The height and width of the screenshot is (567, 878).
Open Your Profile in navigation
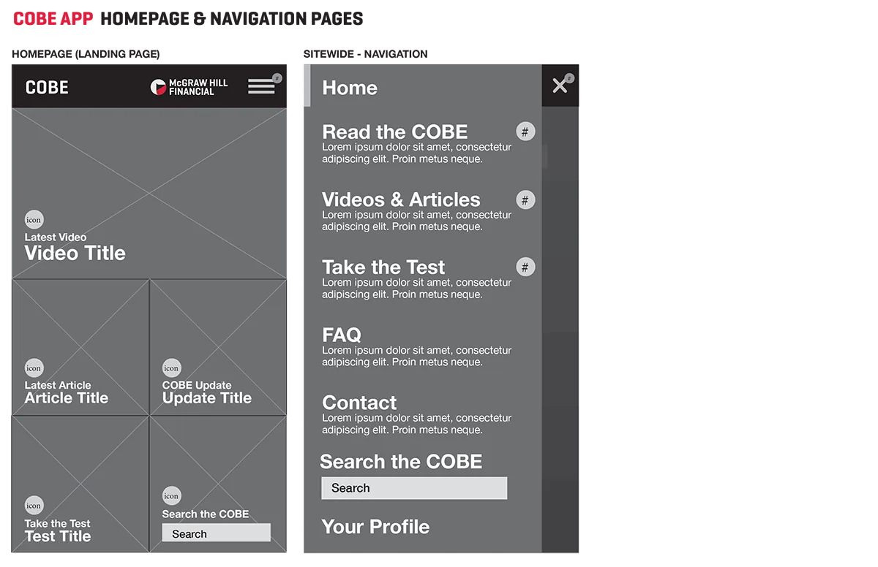coord(375,527)
